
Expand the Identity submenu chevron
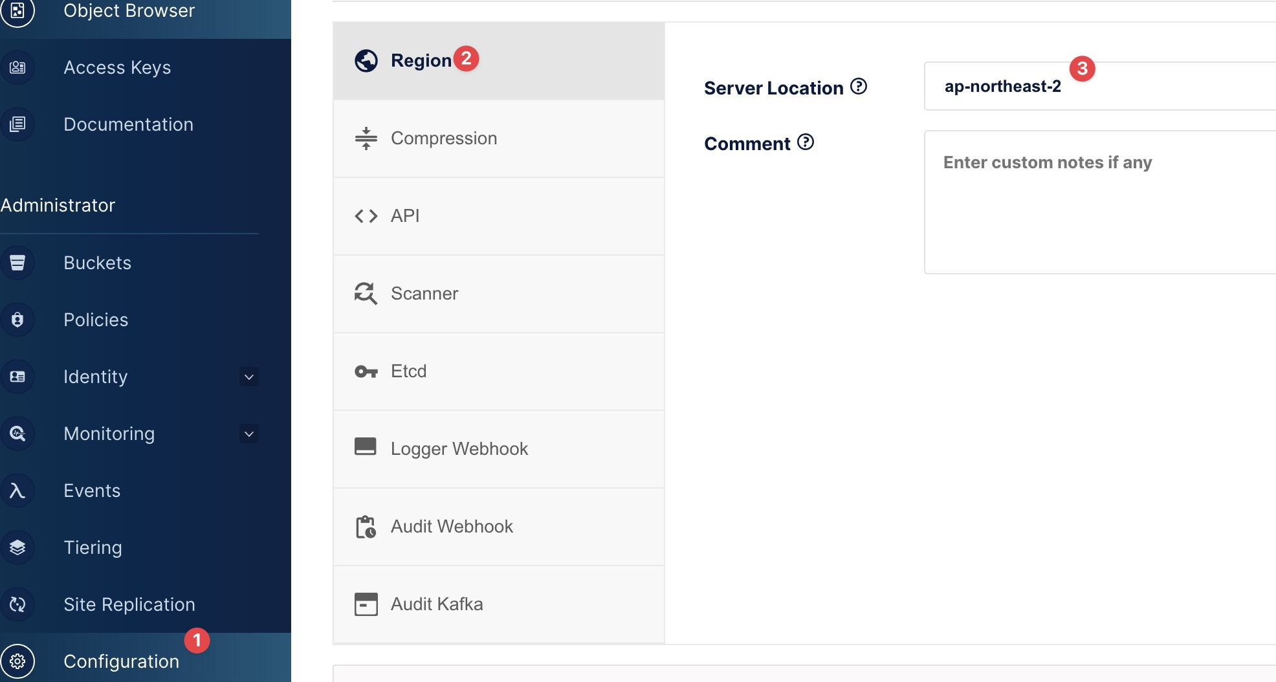tap(248, 377)
